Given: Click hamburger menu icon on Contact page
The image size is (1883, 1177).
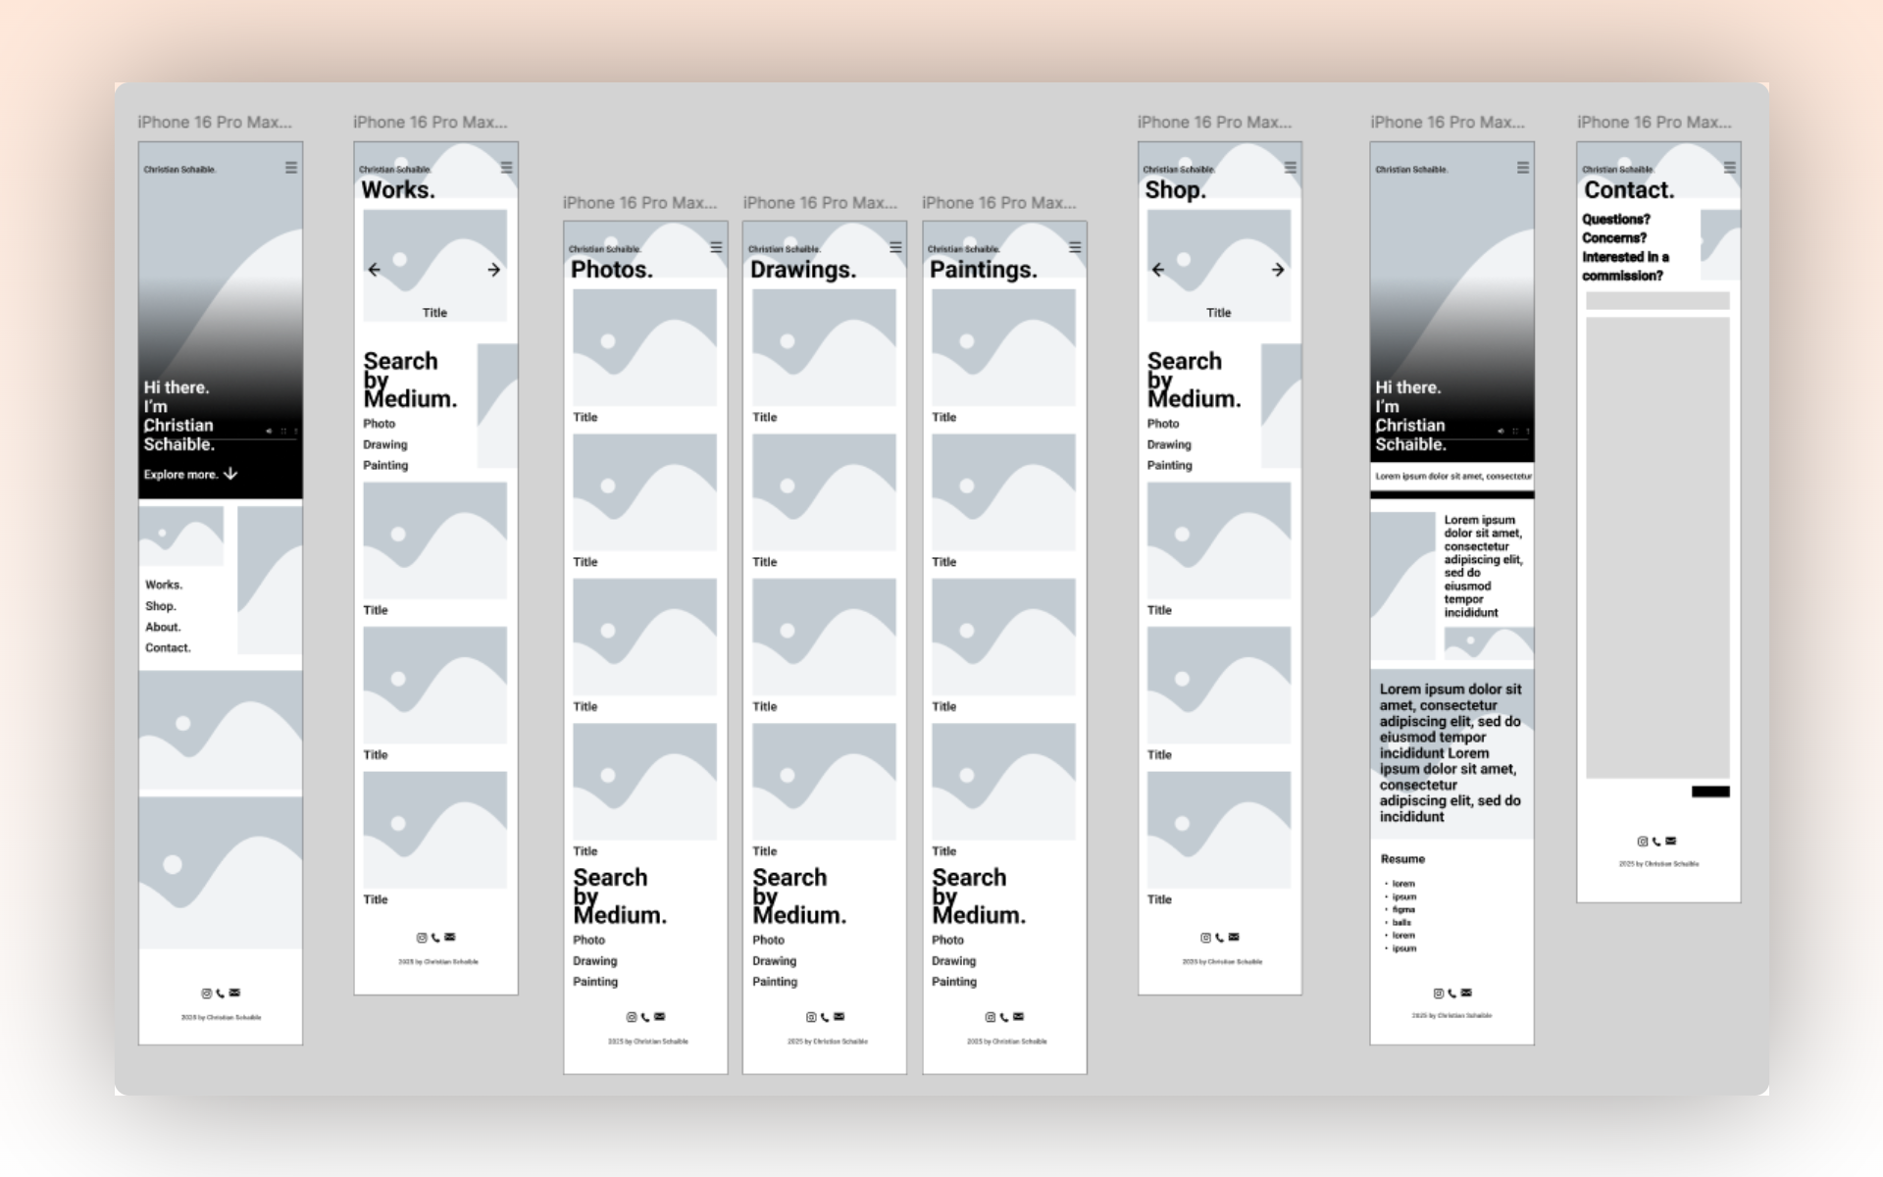Looking at the screenshot, I should (x=1730, y=168).
